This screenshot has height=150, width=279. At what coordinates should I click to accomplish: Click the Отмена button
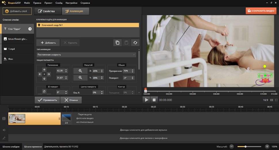71,100
